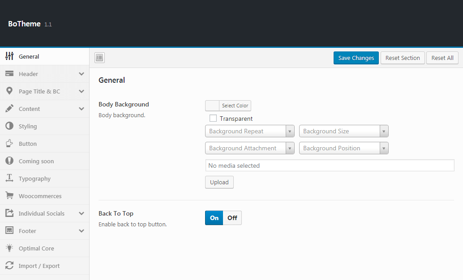Open the Footer menu item
Image resolution: width=463 pixels, height=280 pixels.
click(x=28, y=231)
